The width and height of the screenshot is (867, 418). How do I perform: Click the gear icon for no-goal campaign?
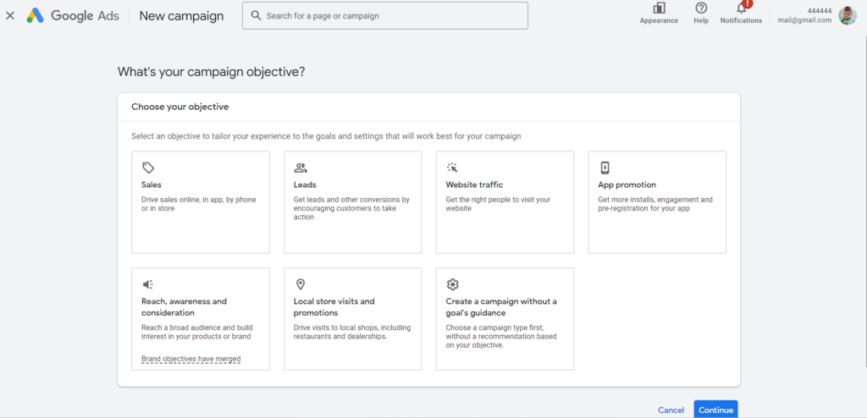452,284
